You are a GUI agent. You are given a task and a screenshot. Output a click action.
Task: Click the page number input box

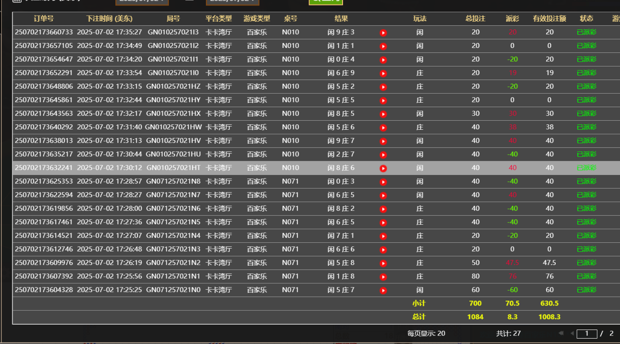pos(587,334)
